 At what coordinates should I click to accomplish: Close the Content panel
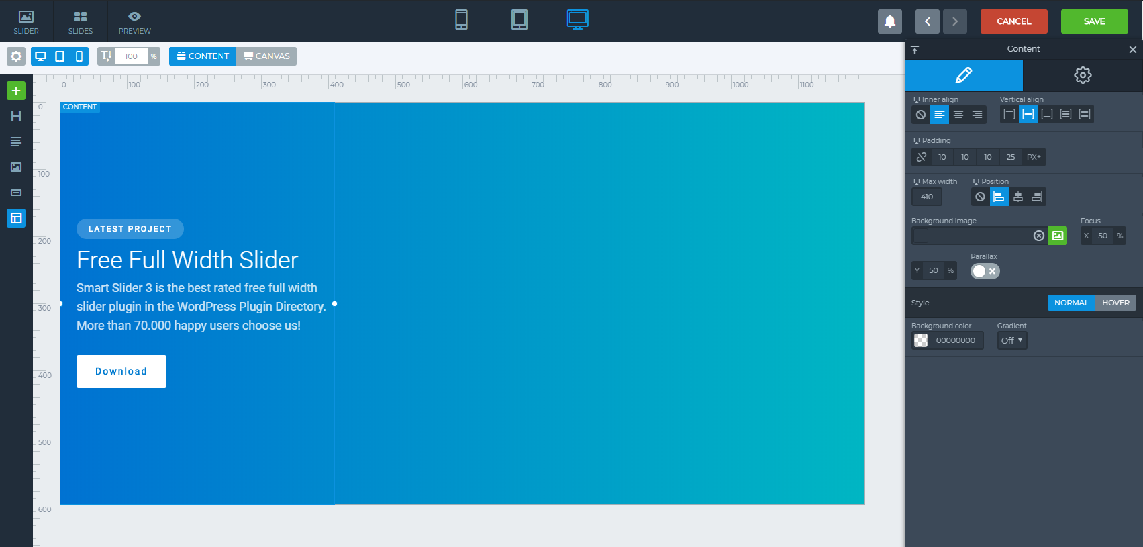(x=1133, y=50)
